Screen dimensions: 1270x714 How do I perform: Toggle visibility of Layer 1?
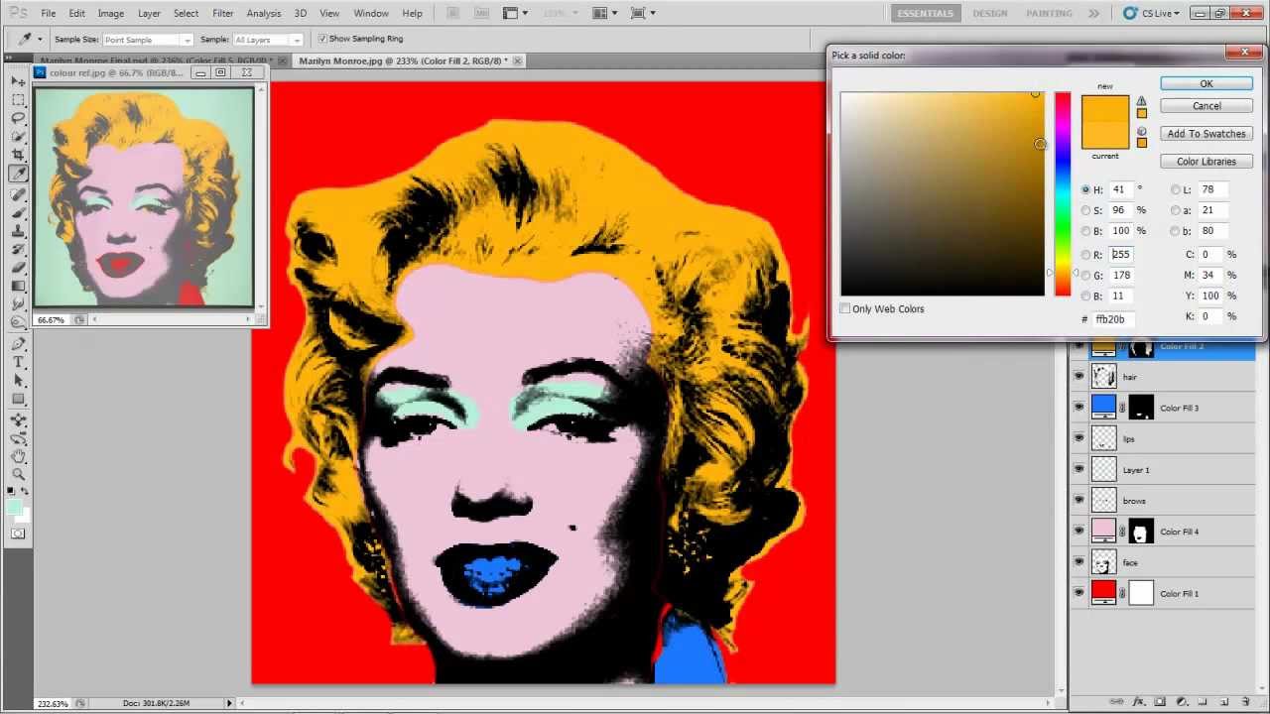click(1079, 470)
